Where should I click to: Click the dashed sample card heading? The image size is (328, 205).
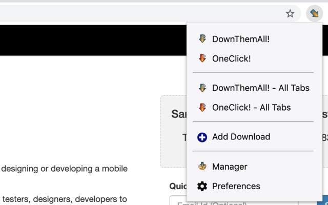click(x=178, y=114)
